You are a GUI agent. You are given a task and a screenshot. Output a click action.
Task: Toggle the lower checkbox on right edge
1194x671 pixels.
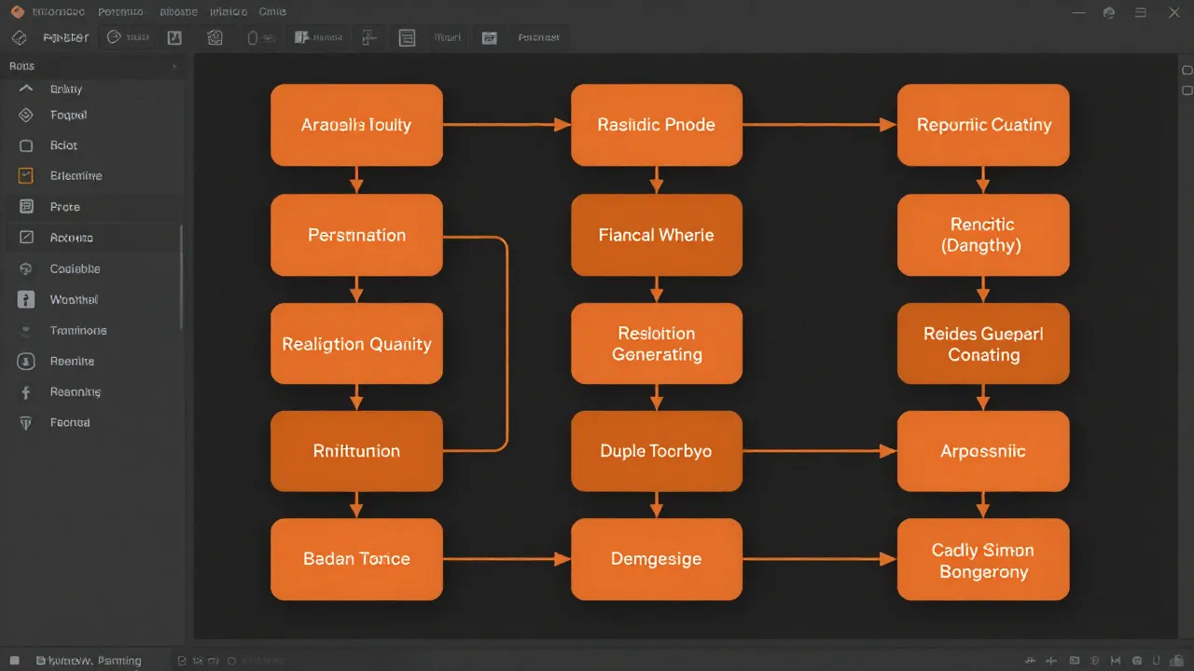click(1187, 90)
